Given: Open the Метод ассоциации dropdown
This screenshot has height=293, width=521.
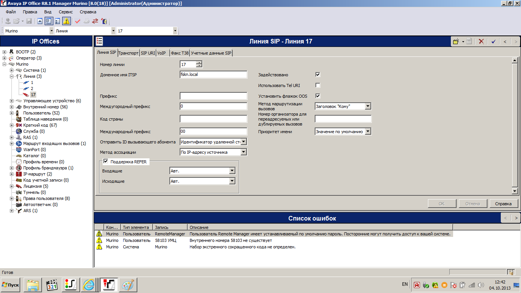Looking at the screenshot, I should click(x=244, y=152).
